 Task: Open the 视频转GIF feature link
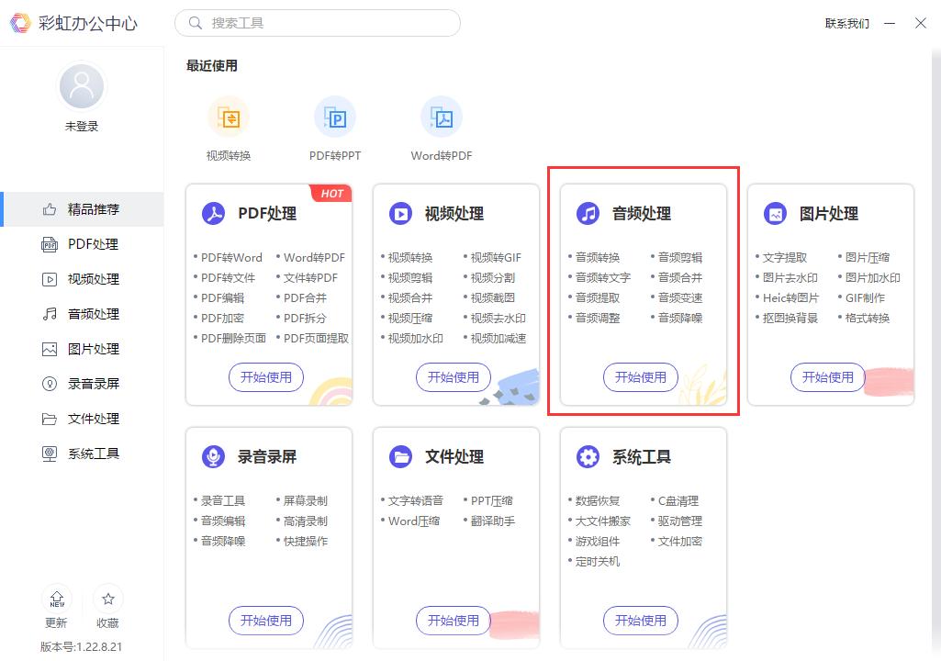pyautogui.click(x=495, y=257)
